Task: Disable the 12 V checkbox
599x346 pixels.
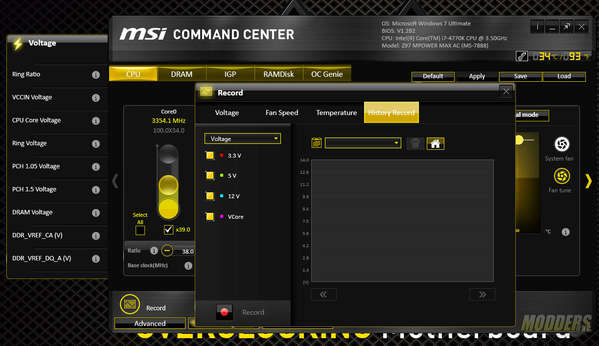Action: coord(210,196)
